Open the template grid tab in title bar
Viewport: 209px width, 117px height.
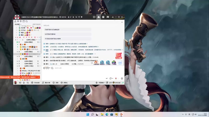click(103, 17)
